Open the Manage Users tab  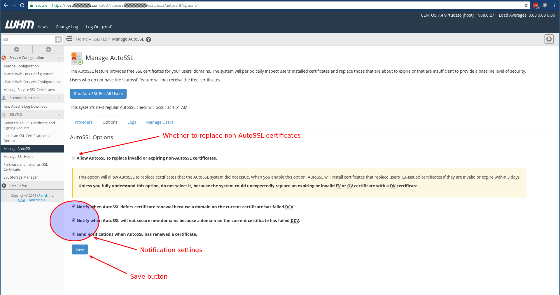[160, 122]
